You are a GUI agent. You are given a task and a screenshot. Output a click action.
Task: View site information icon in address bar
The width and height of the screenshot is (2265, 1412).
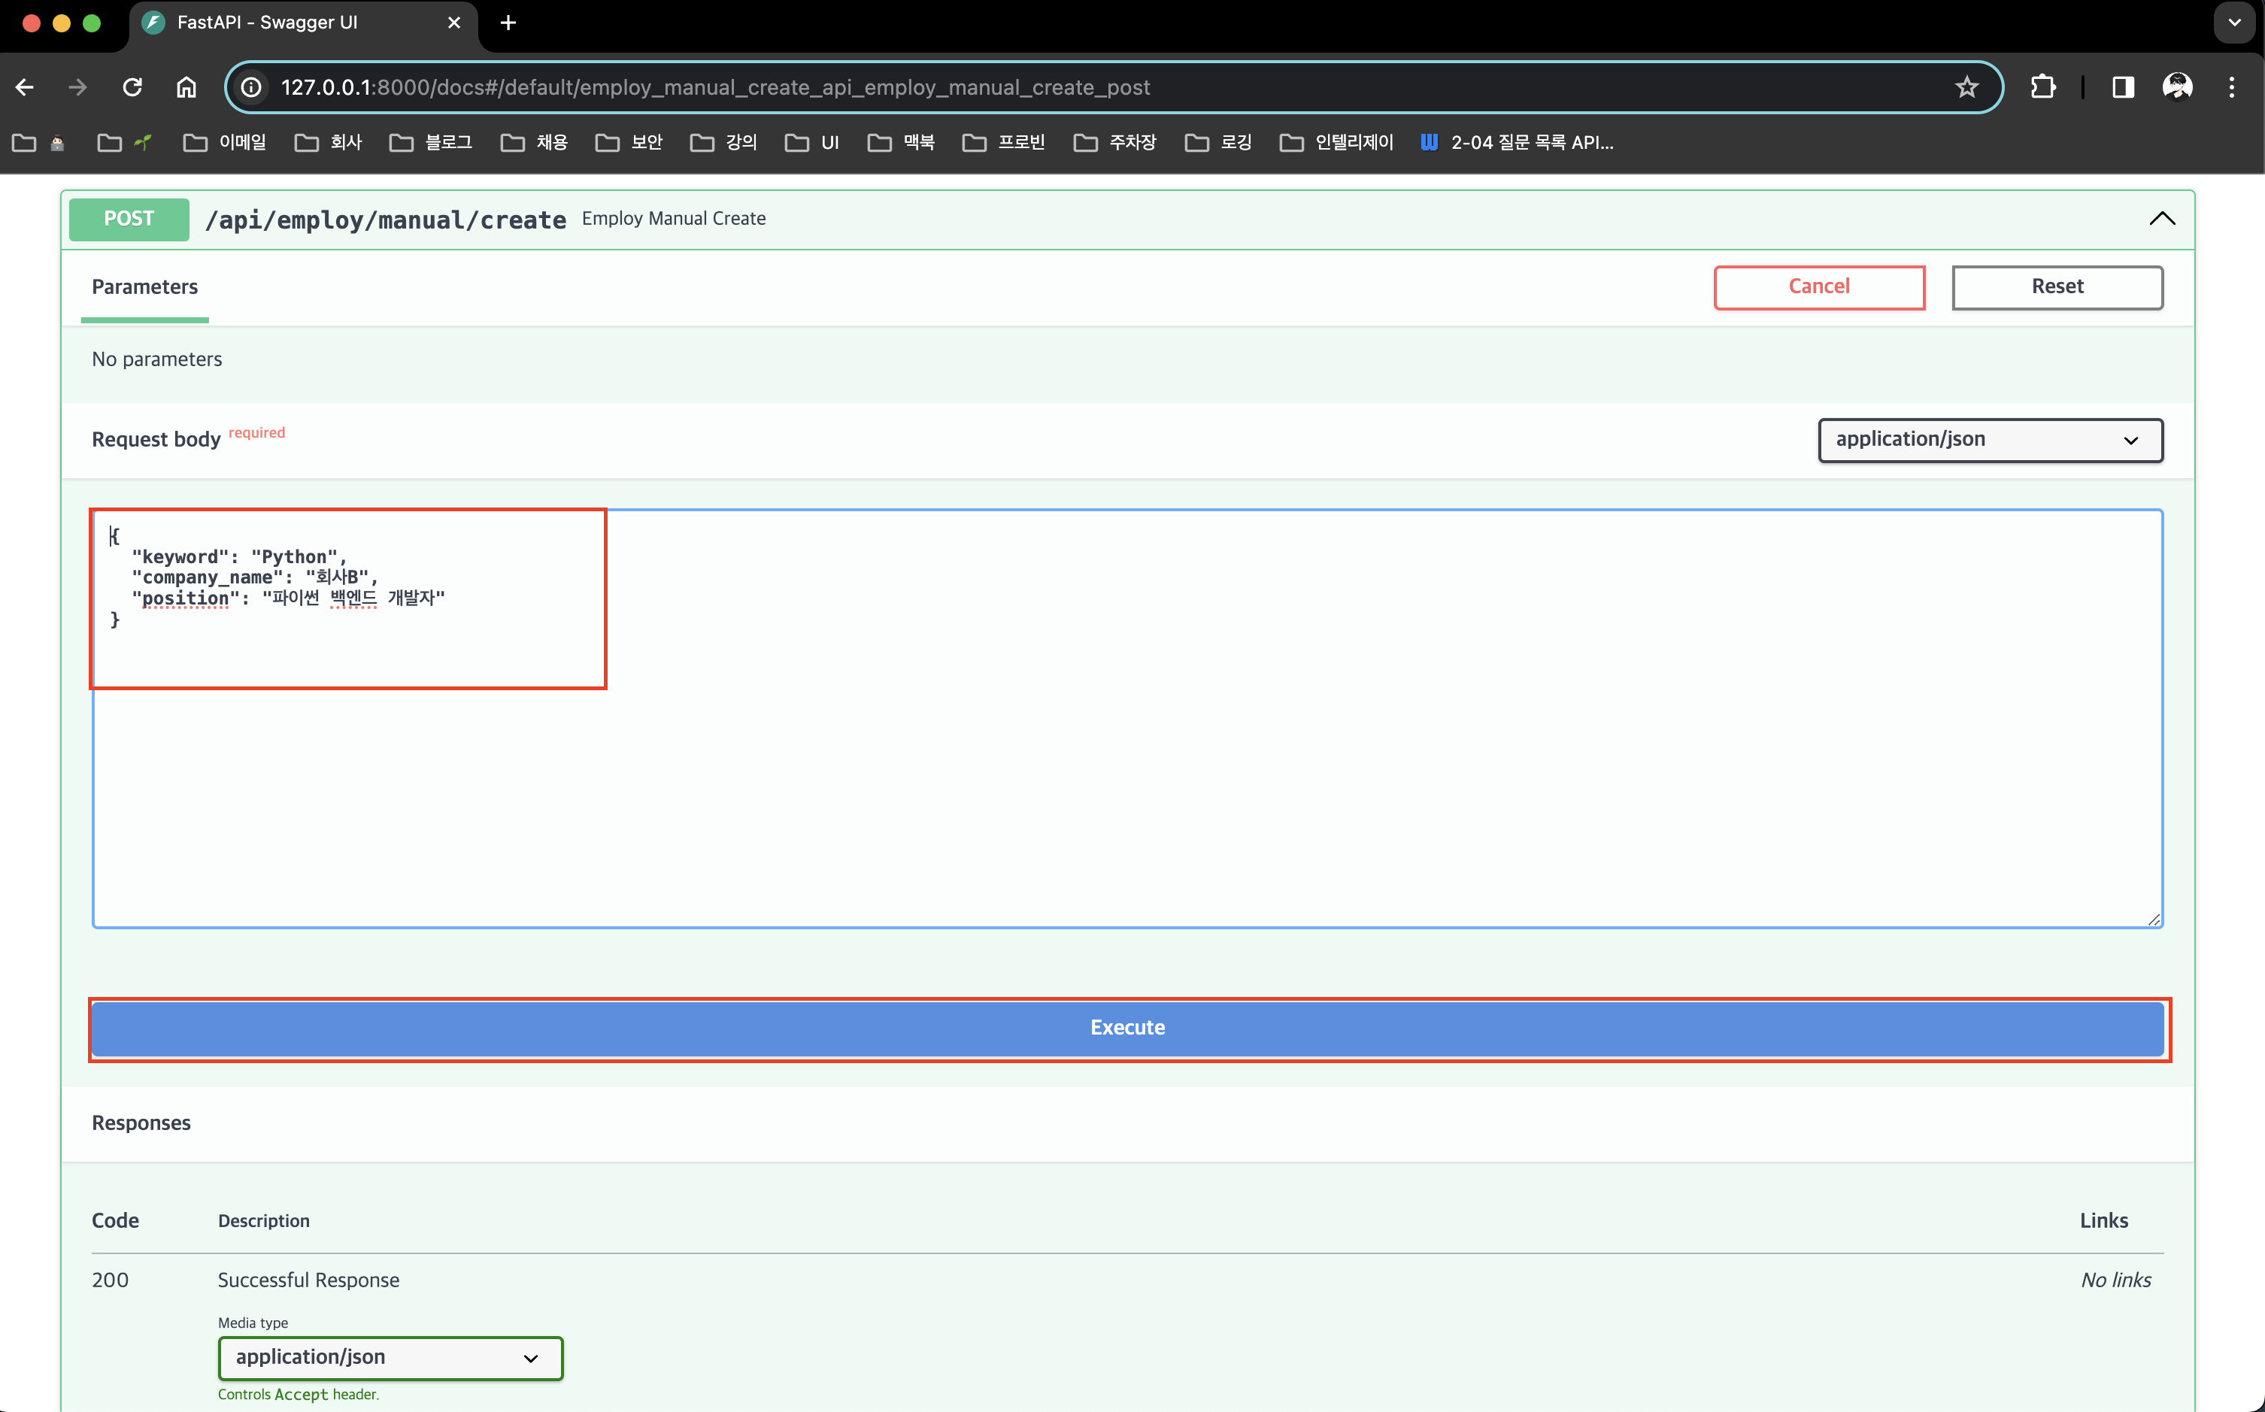[x=251, y=87]
